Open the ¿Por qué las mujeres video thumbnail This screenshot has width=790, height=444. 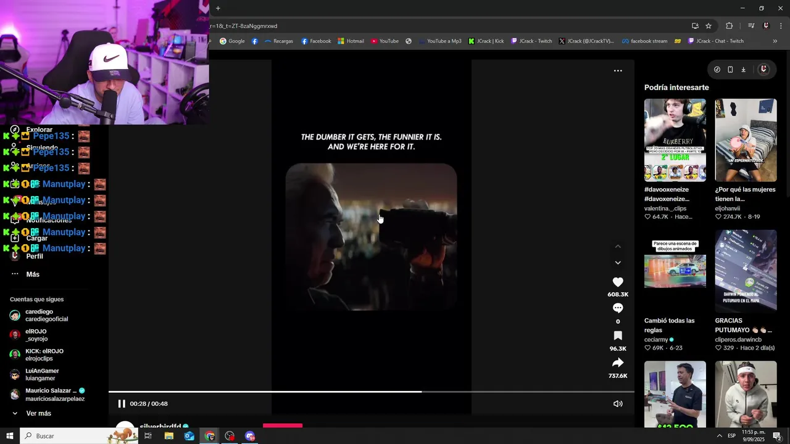coord(746,140)
